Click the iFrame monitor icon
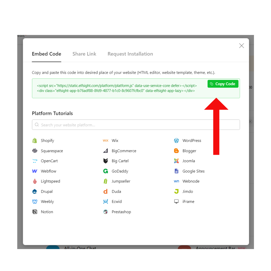This screenshot has width=271, height=271. 176,202
